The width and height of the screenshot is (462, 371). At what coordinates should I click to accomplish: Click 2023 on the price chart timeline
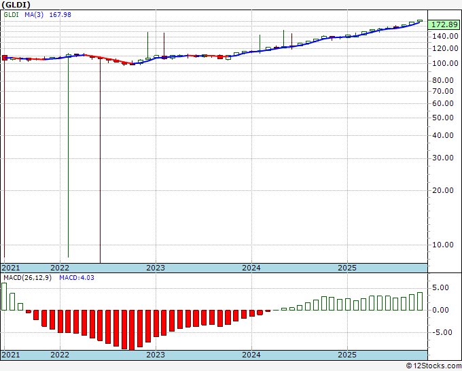156,268
